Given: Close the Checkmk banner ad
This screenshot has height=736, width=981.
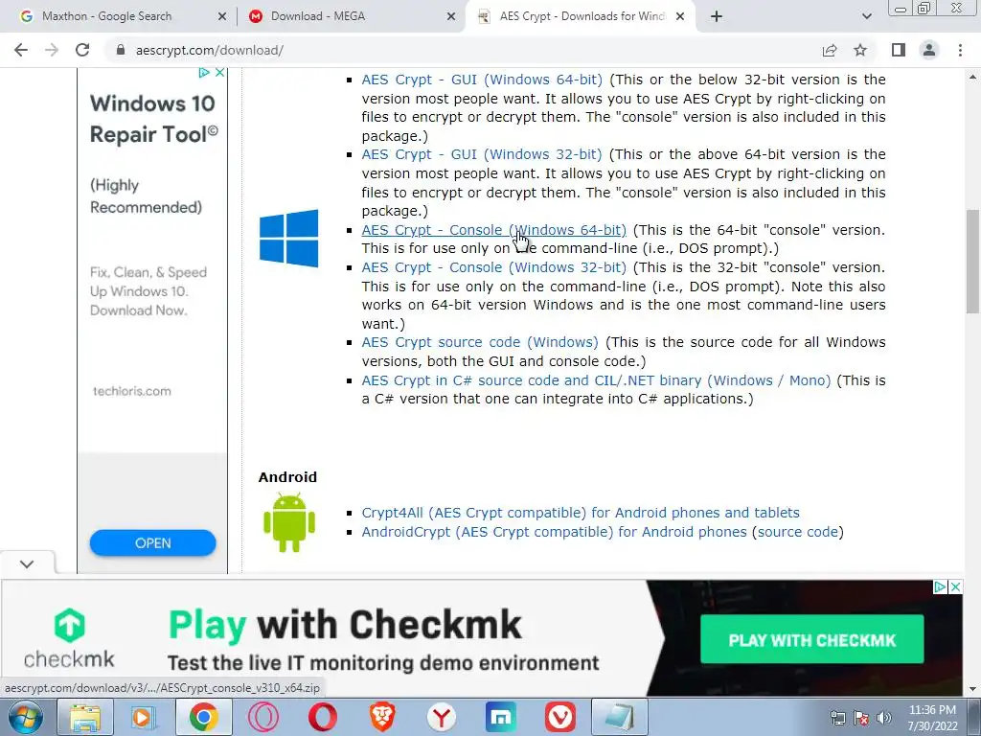Looking at the screenshot, I should pos(955,587).
